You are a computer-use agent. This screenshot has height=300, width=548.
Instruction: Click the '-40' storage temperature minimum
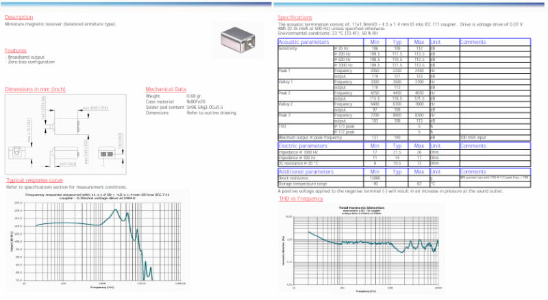pos(375,184)
